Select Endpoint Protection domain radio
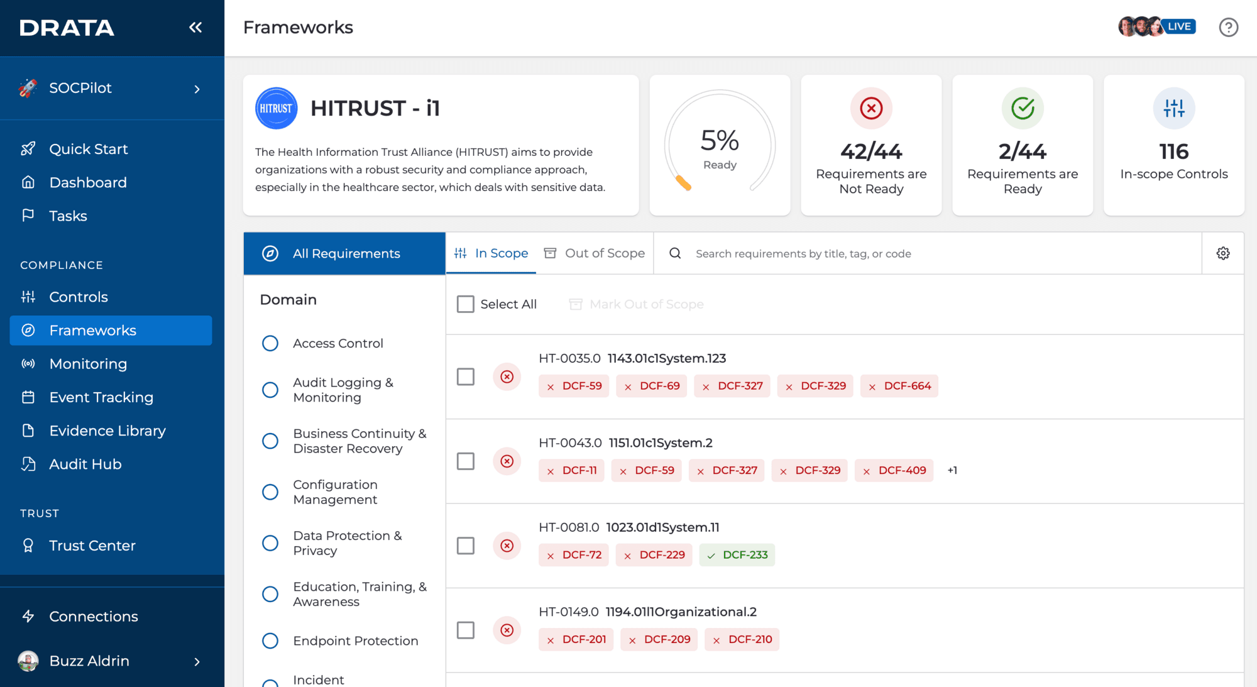1257x687 pixels. click(x=270, y=640)
